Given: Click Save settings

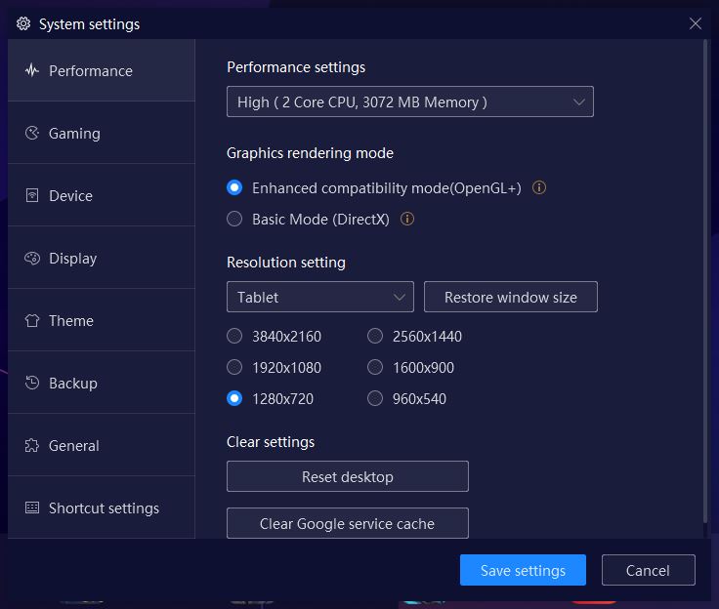Looking at the screenshot, I should pyautogui.click(x=523, y=570).
